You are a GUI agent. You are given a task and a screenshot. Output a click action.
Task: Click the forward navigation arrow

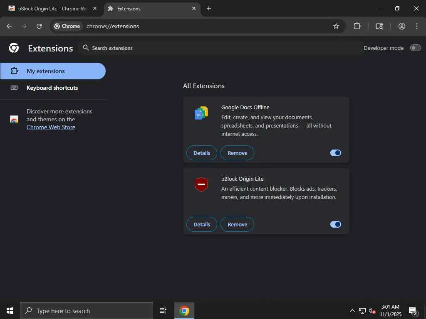tap(24, 26)
